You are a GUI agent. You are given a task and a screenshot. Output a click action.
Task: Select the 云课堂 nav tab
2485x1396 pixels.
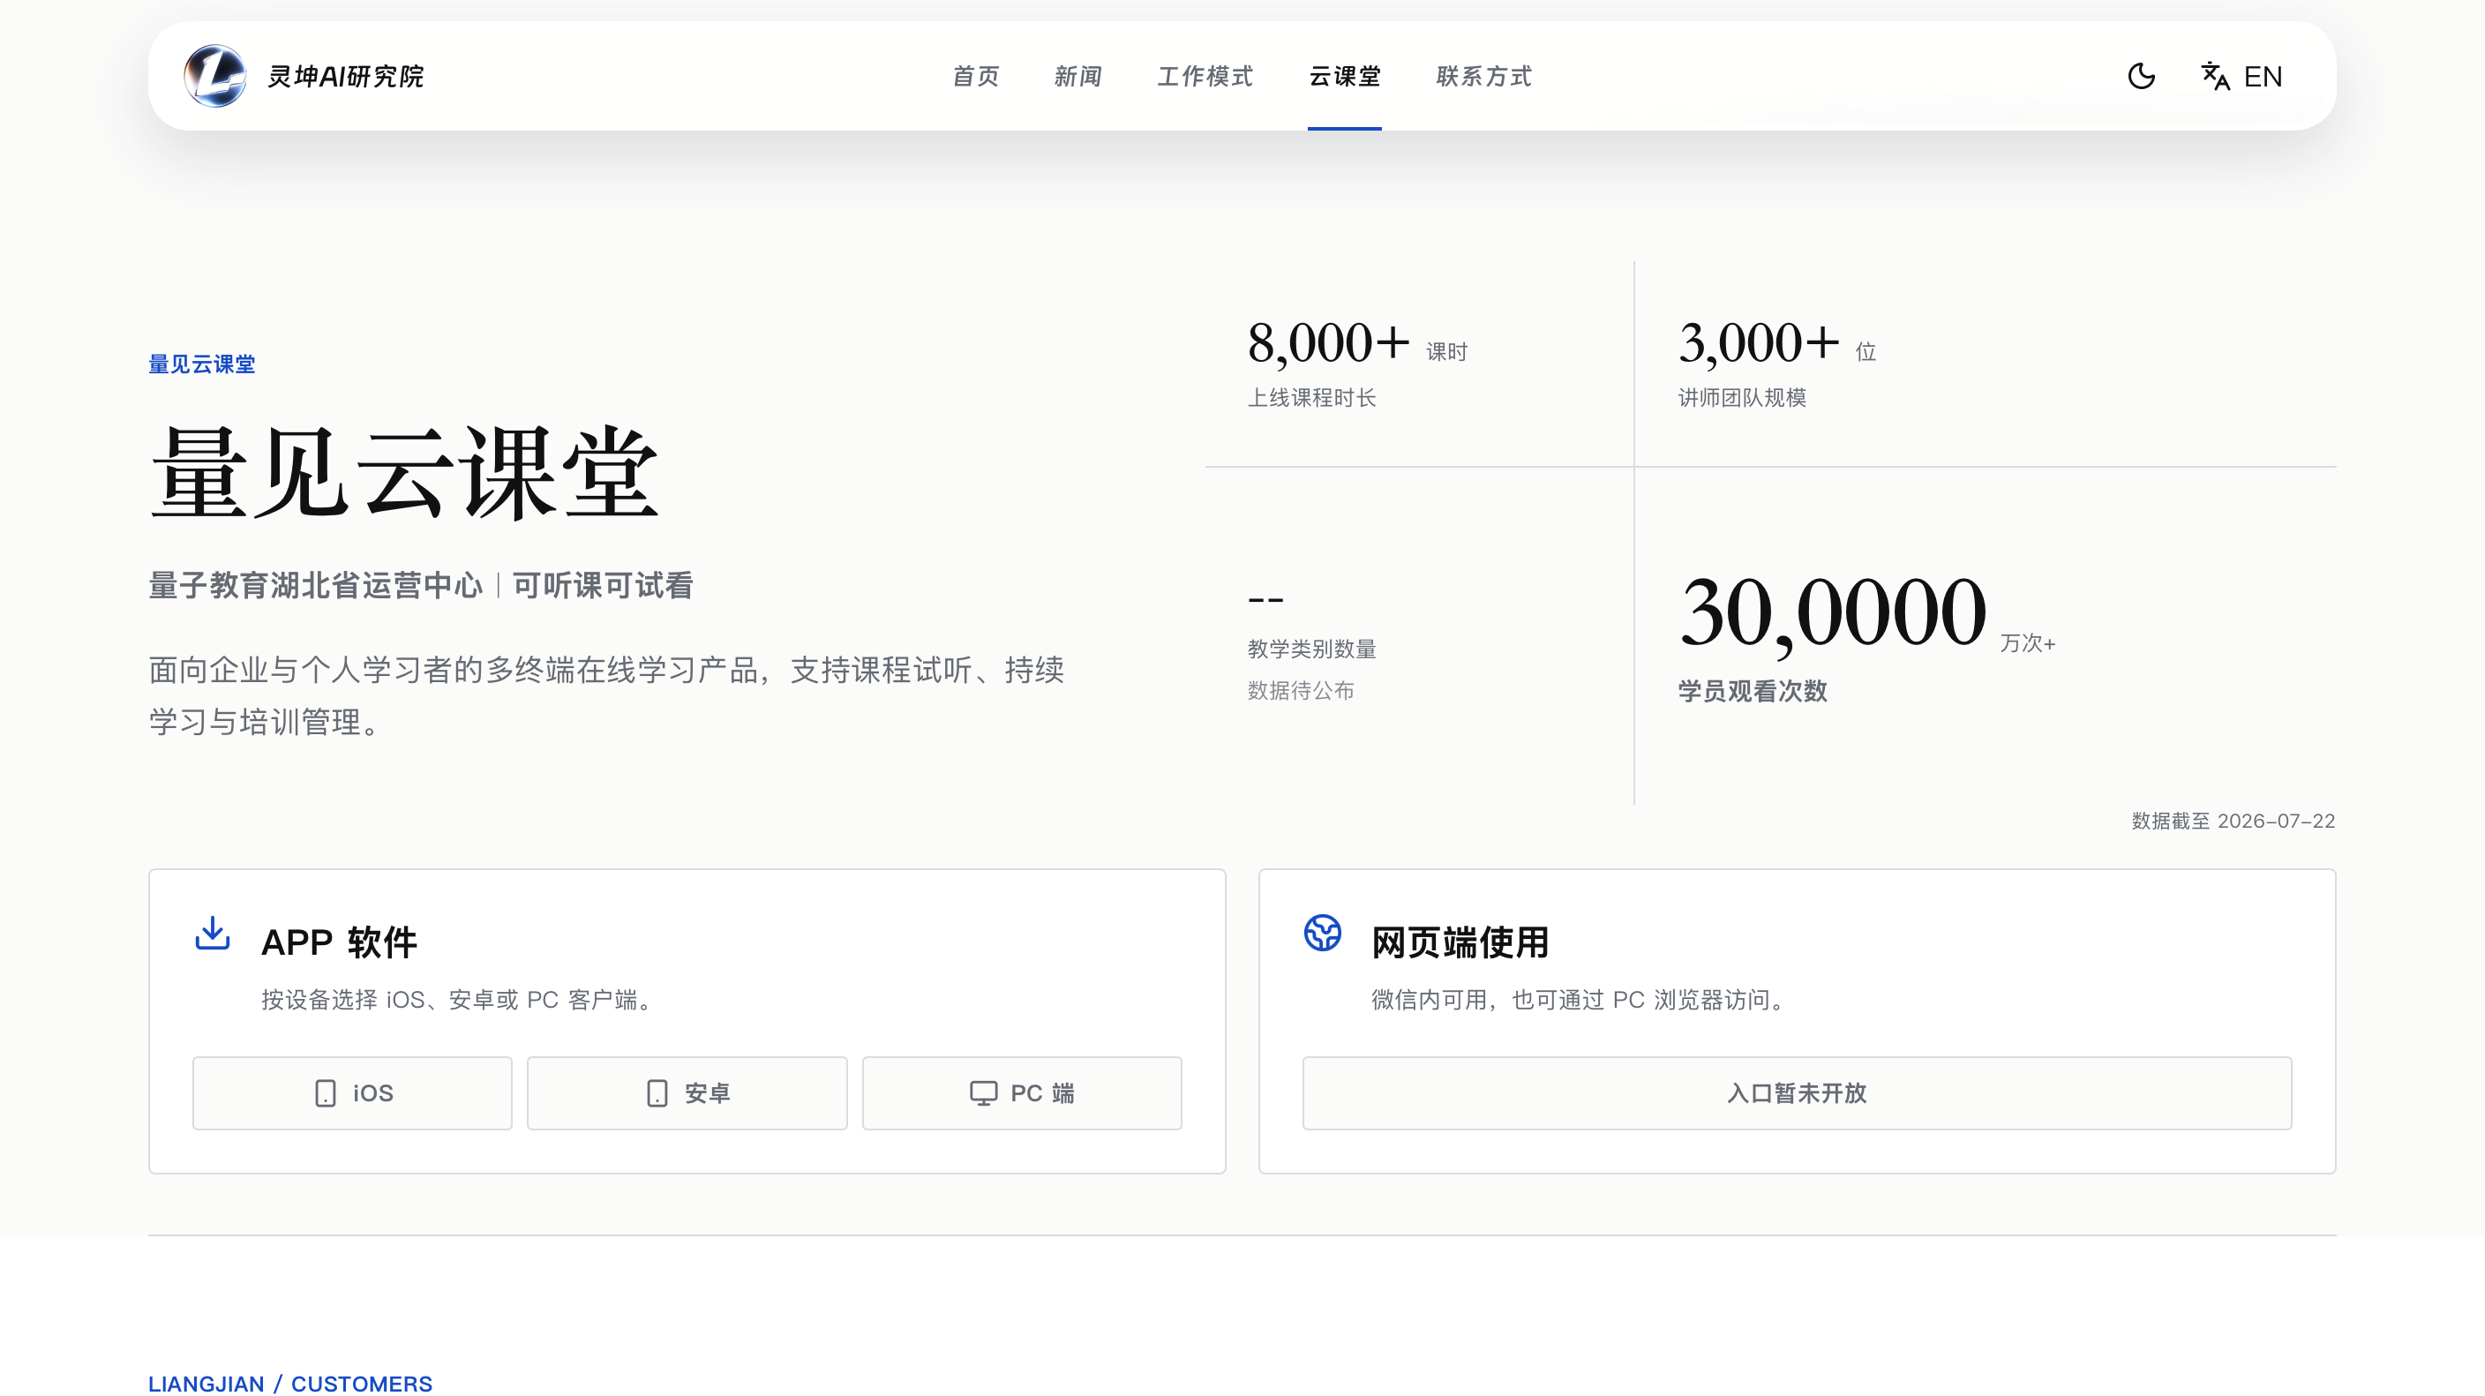click(1344, 76)
